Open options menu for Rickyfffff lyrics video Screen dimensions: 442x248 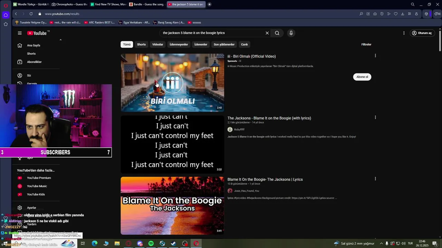pos(375,117)
